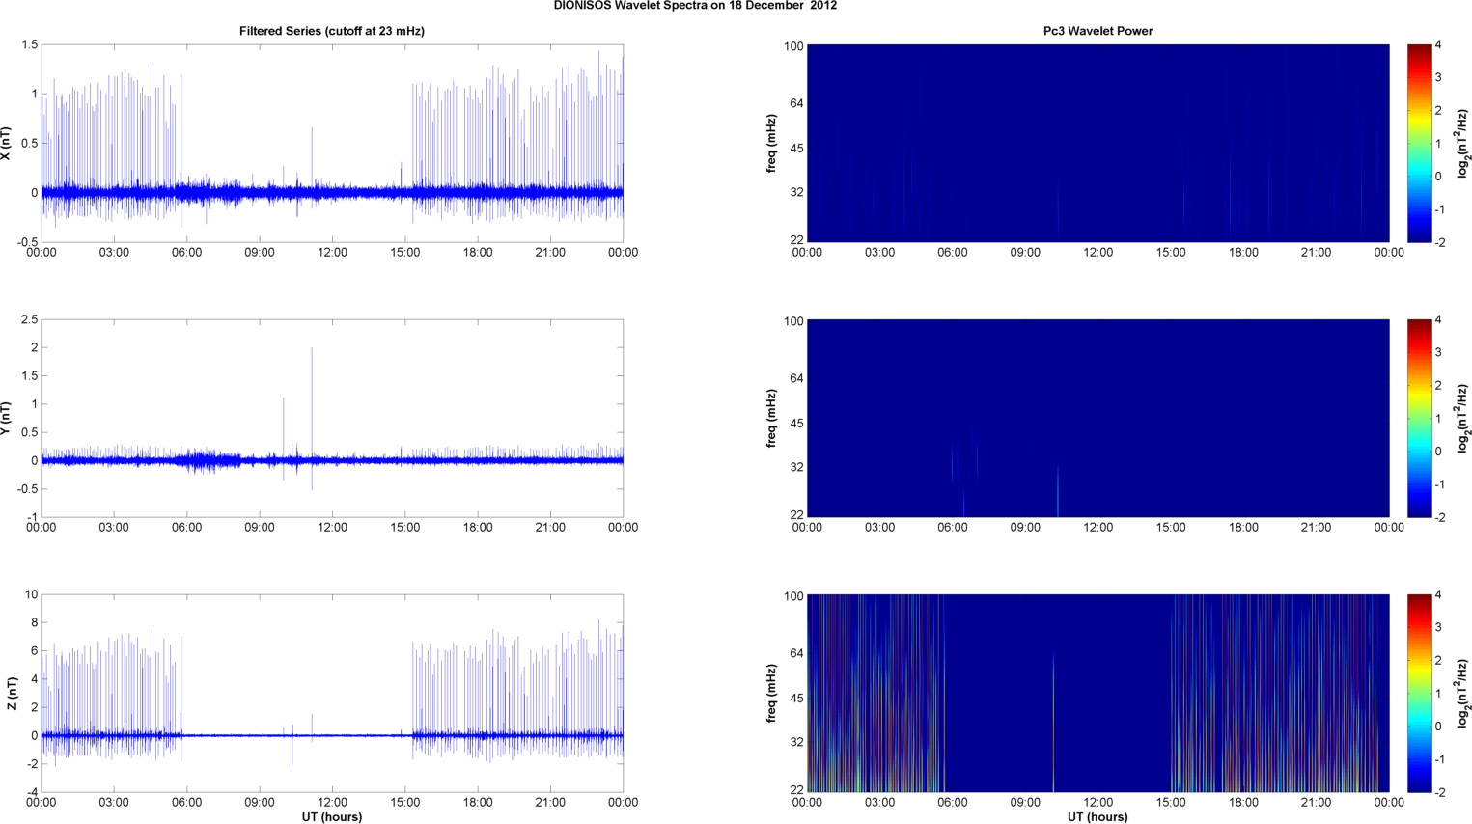Click the color bar beside bottom spectrogram

point(1419,694)
